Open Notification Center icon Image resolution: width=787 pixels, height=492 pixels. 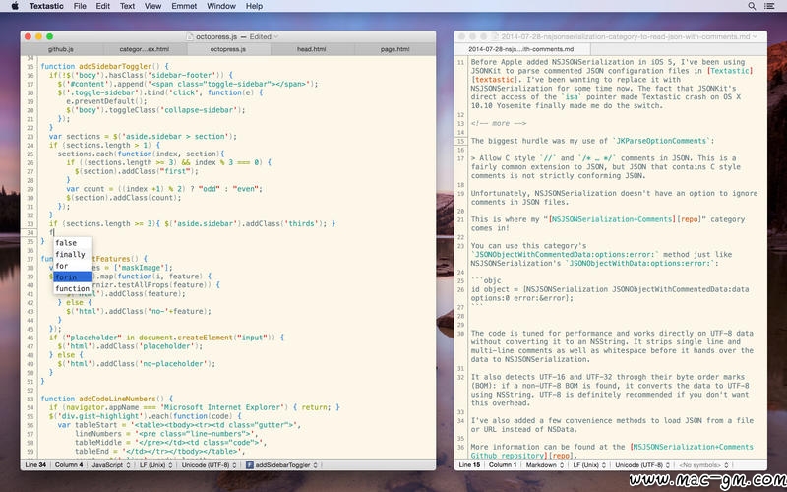pyautogui.click(x=769, y=6)
